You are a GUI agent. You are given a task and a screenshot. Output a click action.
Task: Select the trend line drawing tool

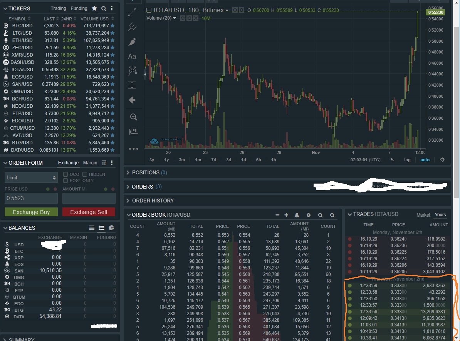coord(132,12)
